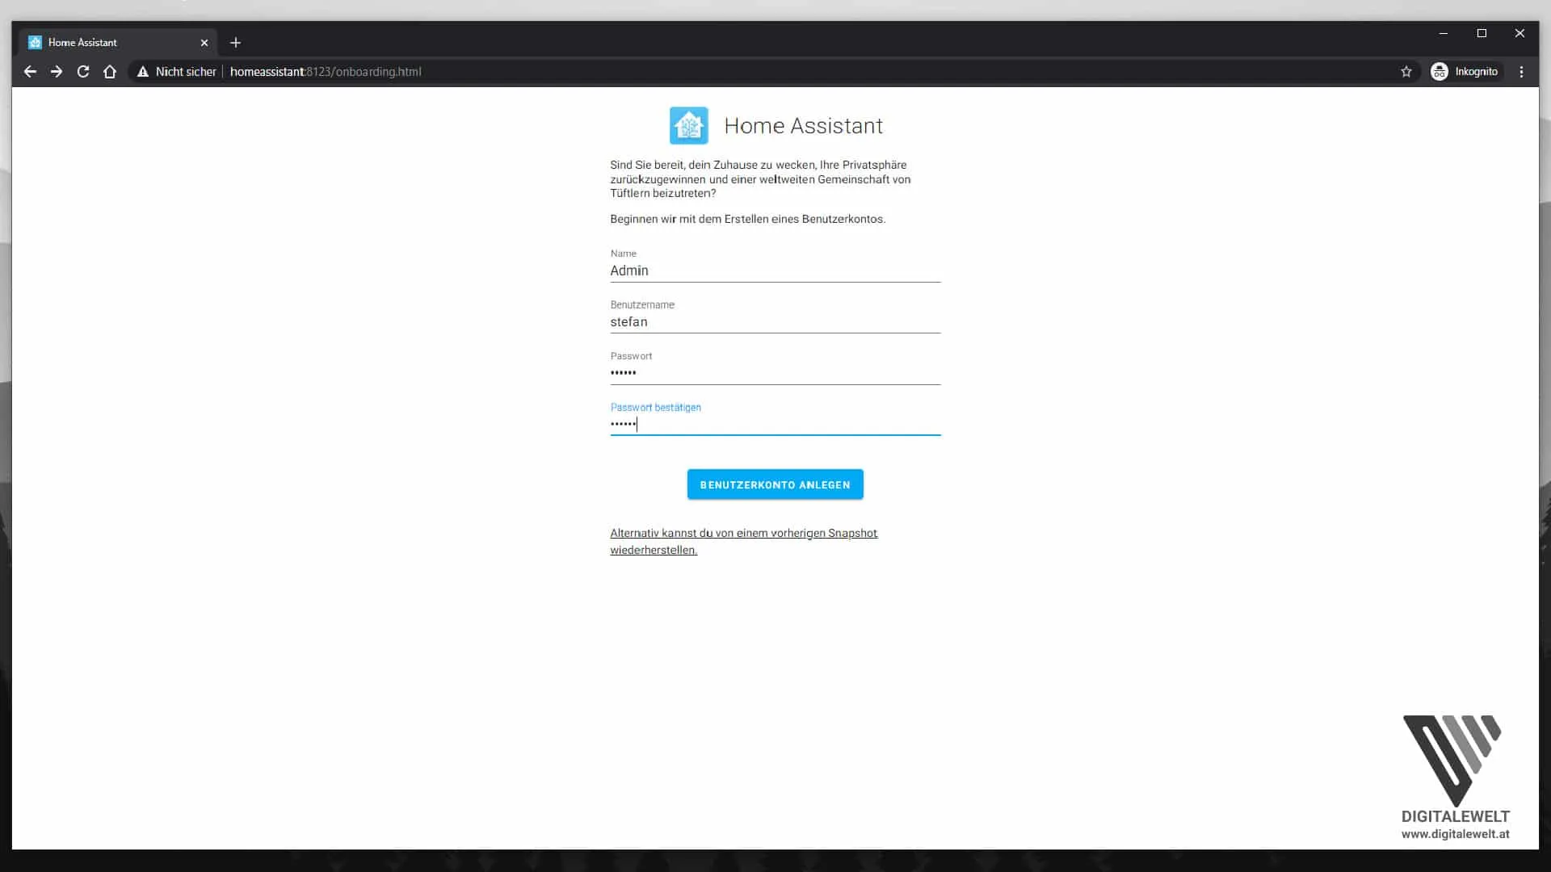Minimize the browser window

1444,33
